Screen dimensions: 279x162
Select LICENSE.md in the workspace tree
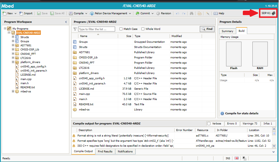28,75
